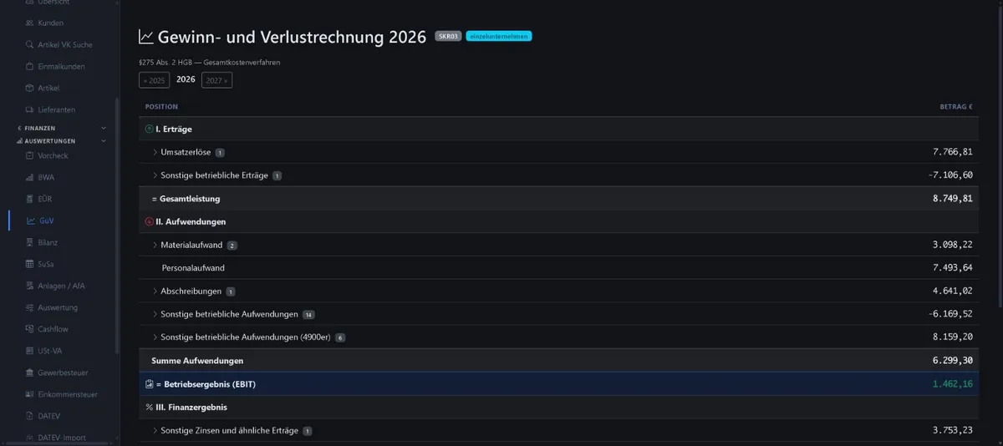1003x446 pixels.
Task: Click the Umsatzerlöse amount 7.766,81
Action: coord(953,152)
